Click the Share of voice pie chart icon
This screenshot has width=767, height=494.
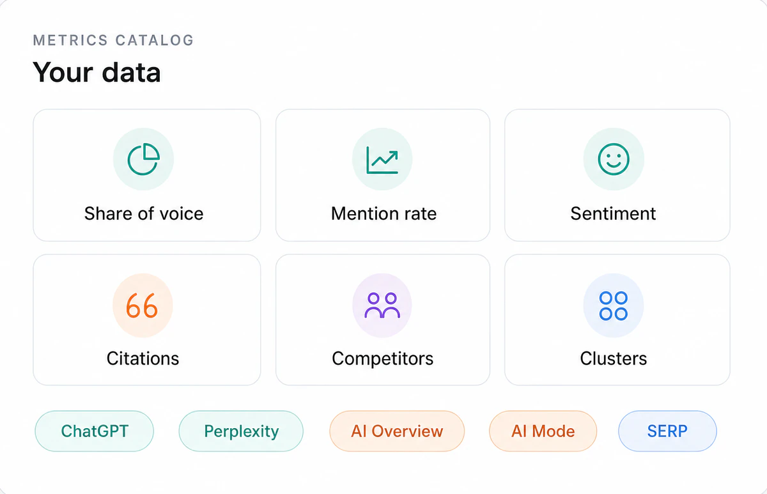(143, 159)
